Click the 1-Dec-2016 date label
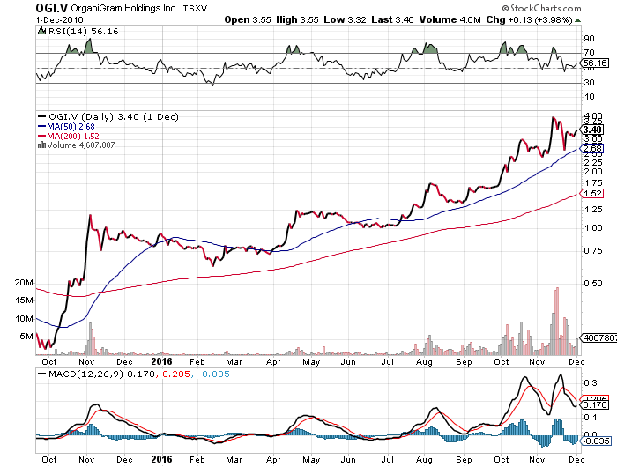617x467 pixels. [x=59, y=19]
